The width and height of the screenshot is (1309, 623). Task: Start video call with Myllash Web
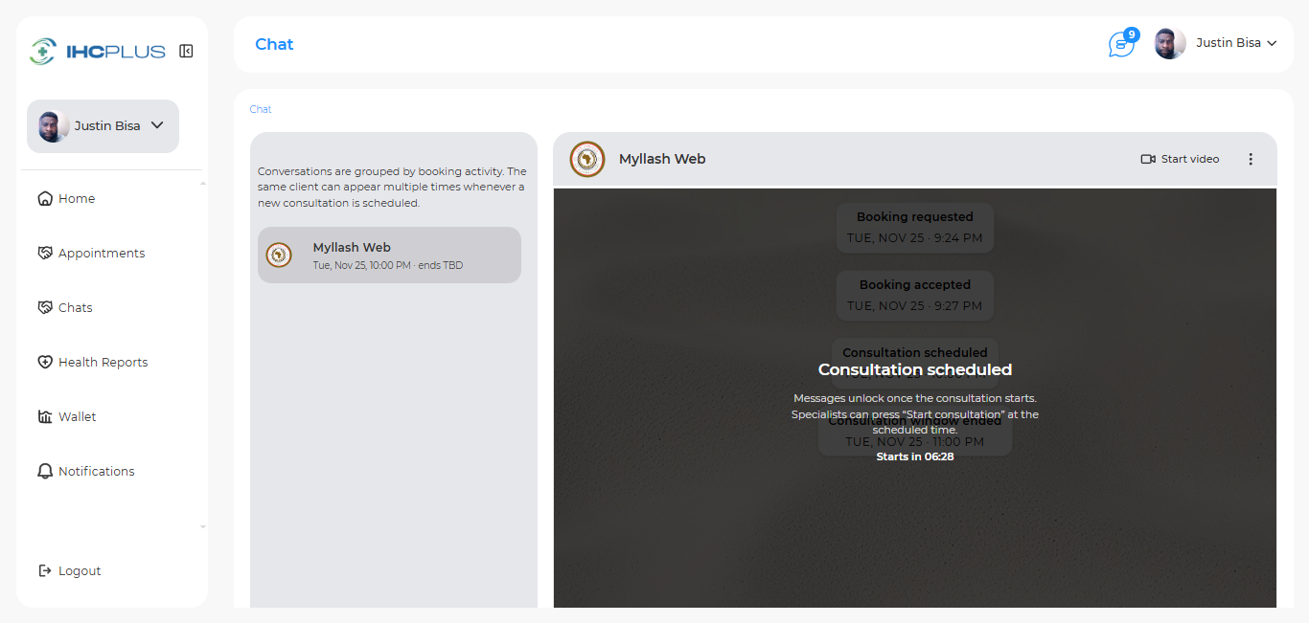point(1180,159)
